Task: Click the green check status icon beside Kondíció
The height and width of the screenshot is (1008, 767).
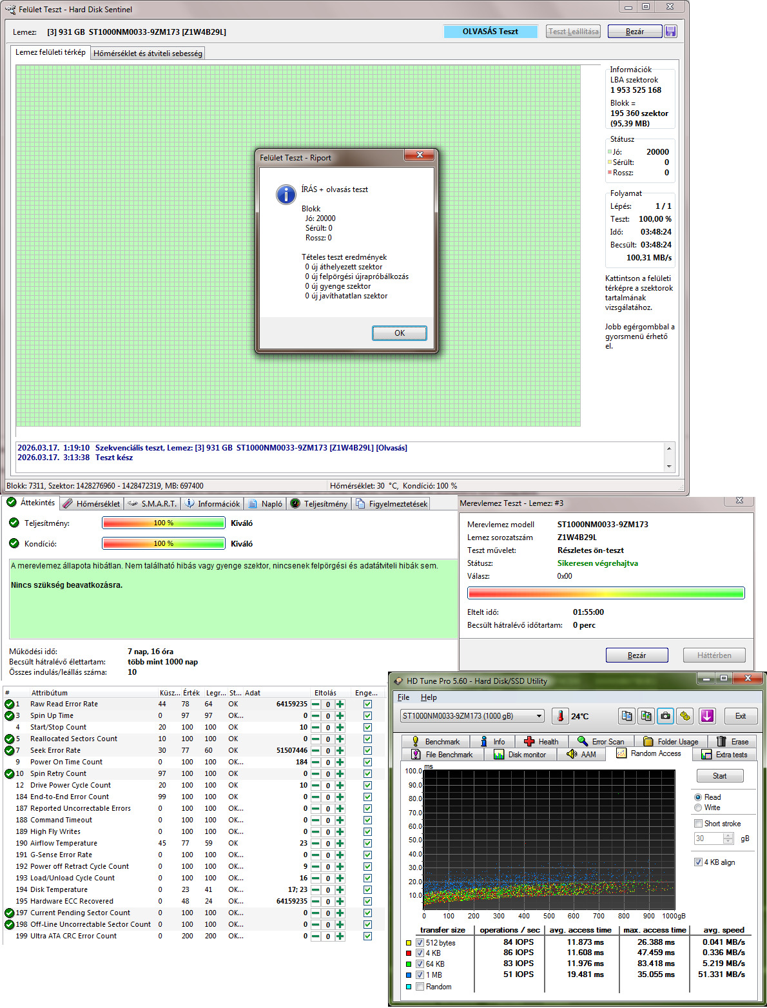Action: 14,543
